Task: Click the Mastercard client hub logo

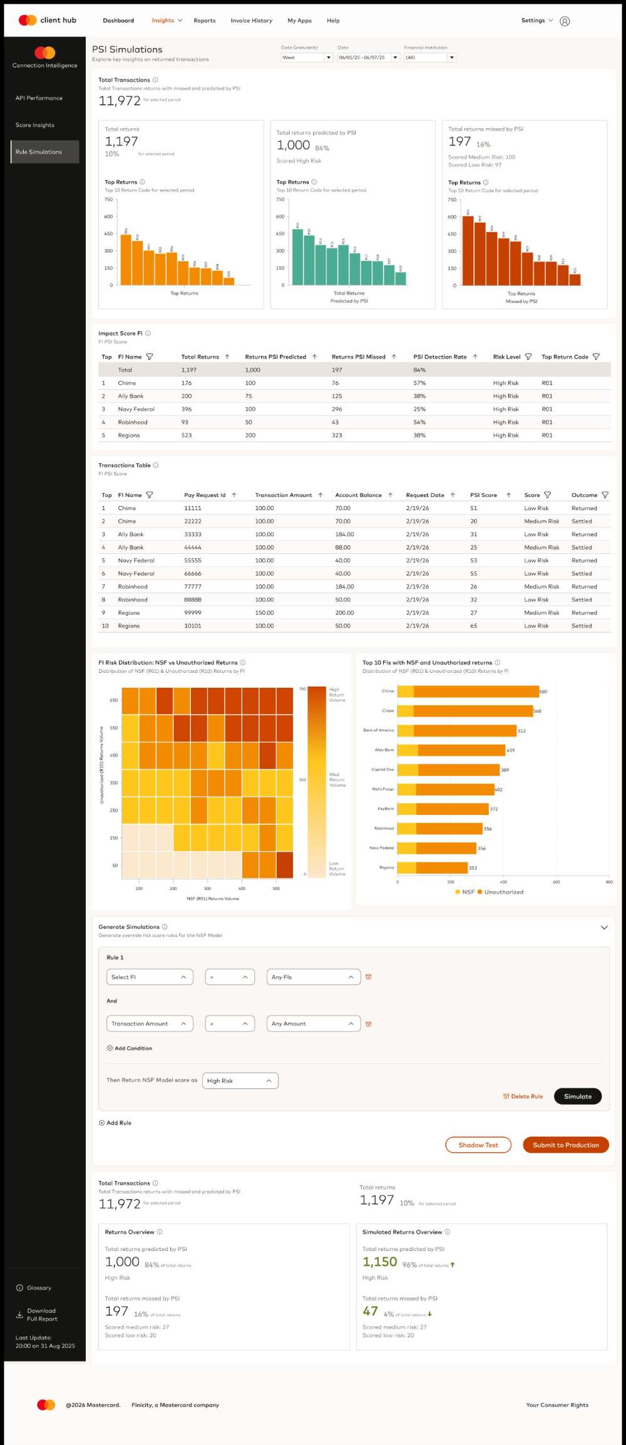Action: tap(48, 20)
